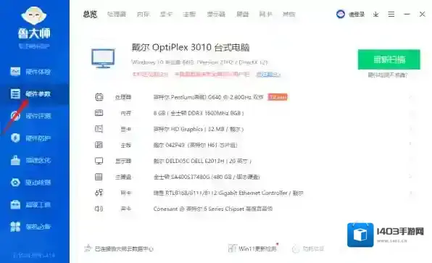This screenshot has width=432, height=263.
Task: Open 功耗估算 at the bottom
Action: click(308, 249)
